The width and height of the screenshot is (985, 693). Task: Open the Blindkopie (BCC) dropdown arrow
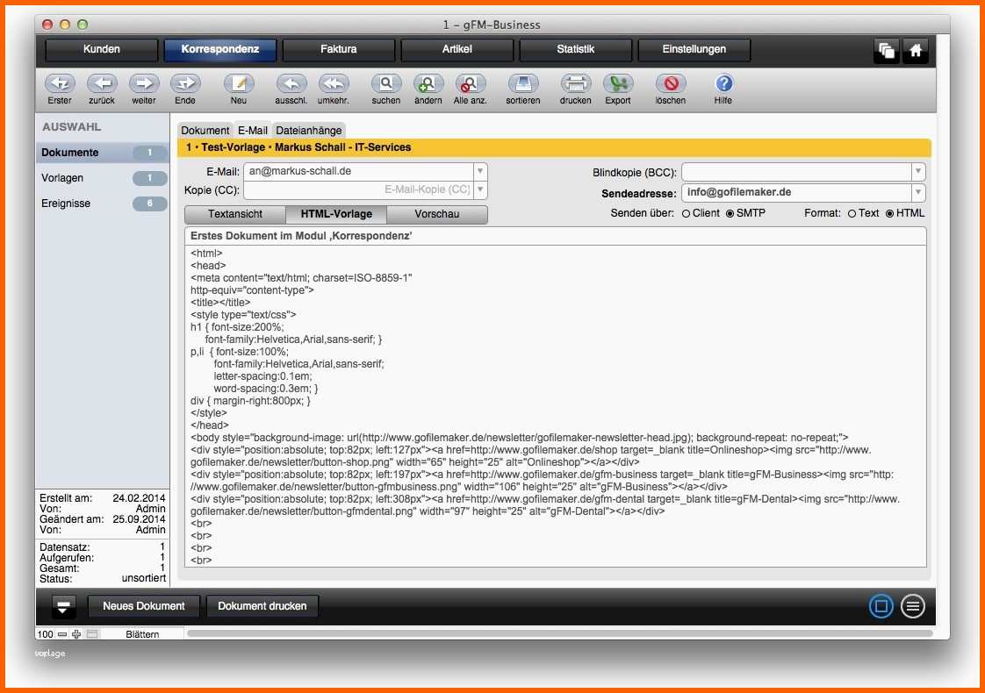coord(918,172)
